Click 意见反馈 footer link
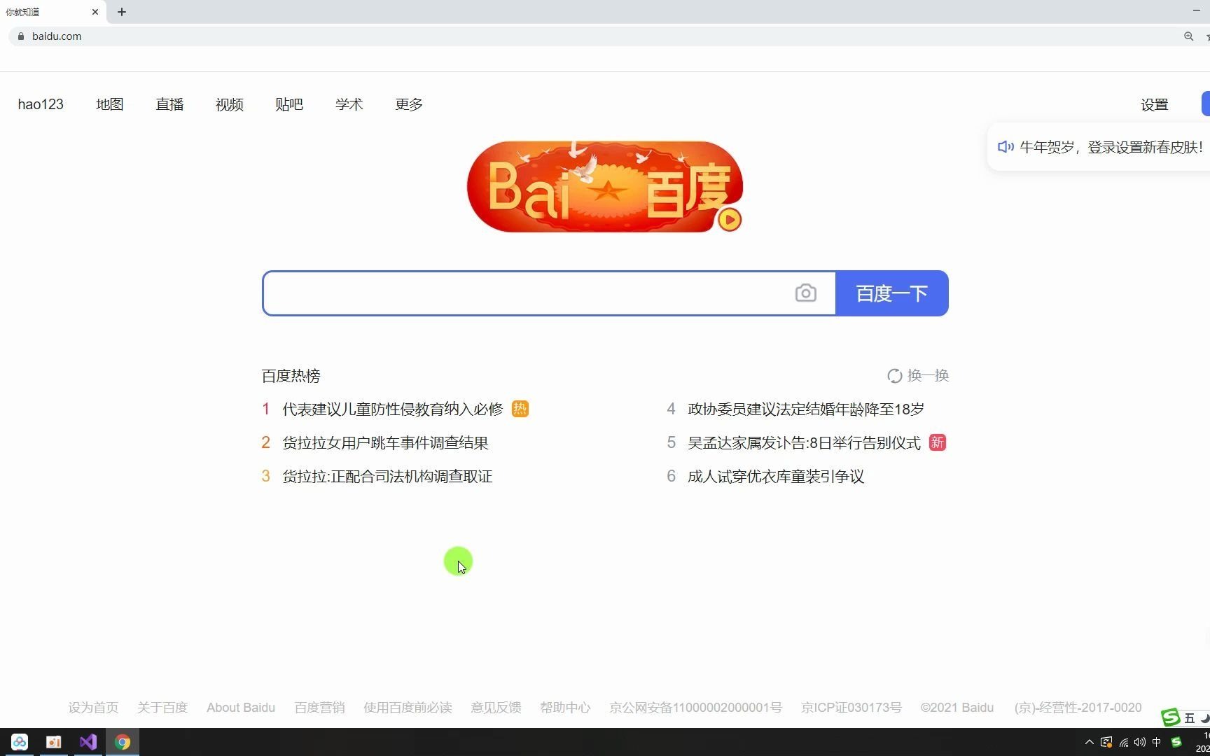The height and width of the screenshot is (756, 1210). pos(496,708)
